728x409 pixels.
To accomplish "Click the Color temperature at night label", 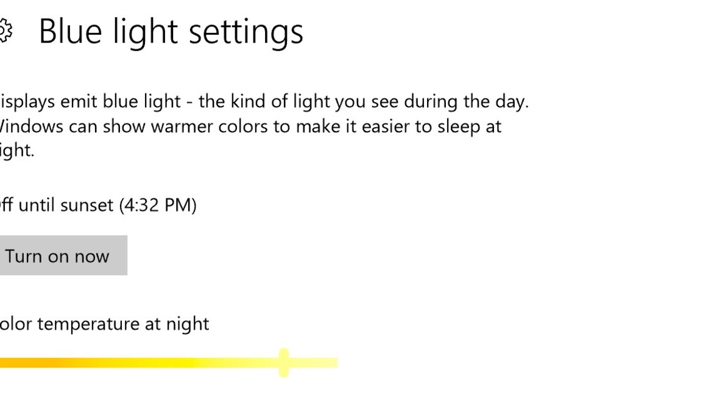I will pyautogui.click(x=104, y=323).
